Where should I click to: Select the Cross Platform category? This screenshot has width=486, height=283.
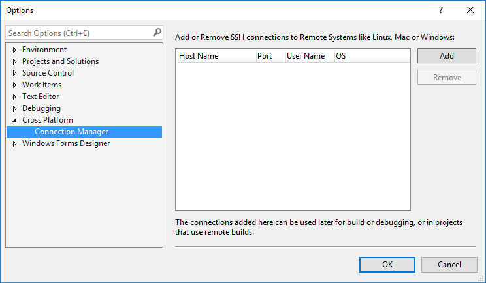(48, 120)
